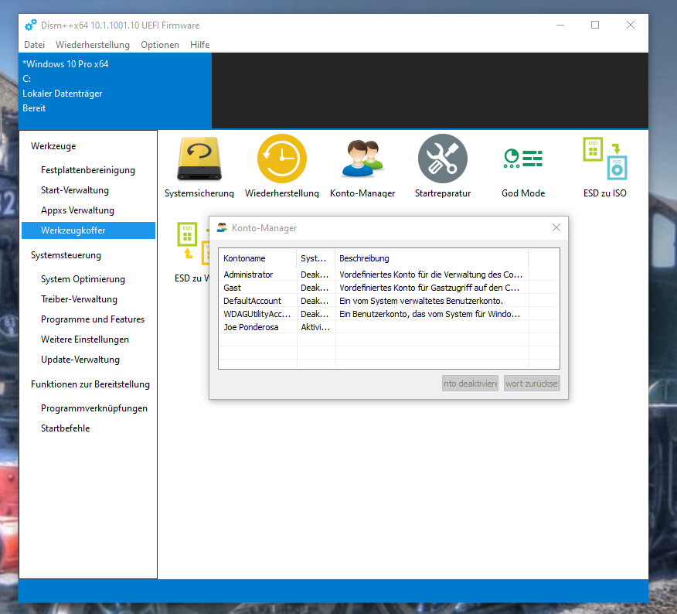Screen dimensions: 677x614
Task: Open System Optimierung in the sidebar
Action: tap(88, 279)
